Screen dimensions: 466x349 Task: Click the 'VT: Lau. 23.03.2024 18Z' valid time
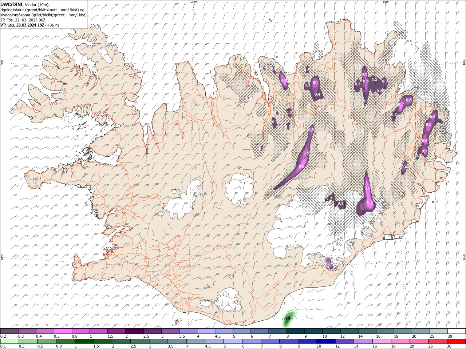[22, 25]
